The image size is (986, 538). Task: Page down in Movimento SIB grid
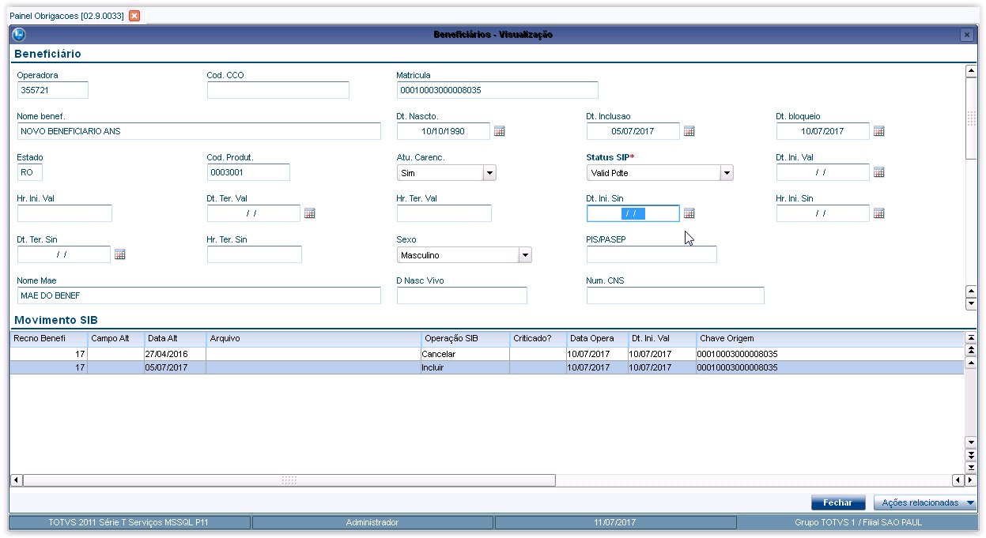(971, 455)
